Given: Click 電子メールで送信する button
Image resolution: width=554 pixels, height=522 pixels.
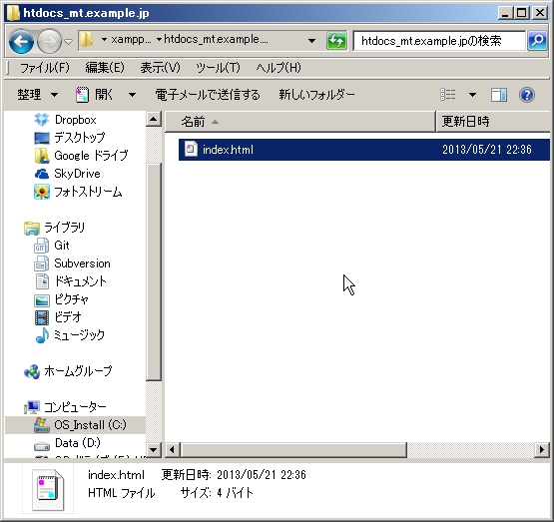Looking at the screenshot, I should tap(208, 95).
